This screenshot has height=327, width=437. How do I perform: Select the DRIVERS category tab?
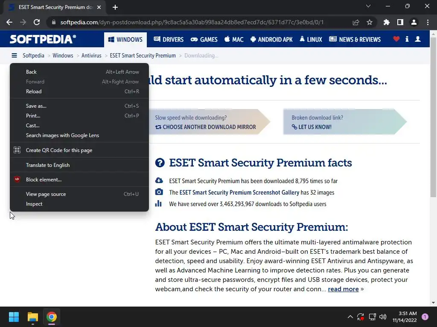pos(169,40)
